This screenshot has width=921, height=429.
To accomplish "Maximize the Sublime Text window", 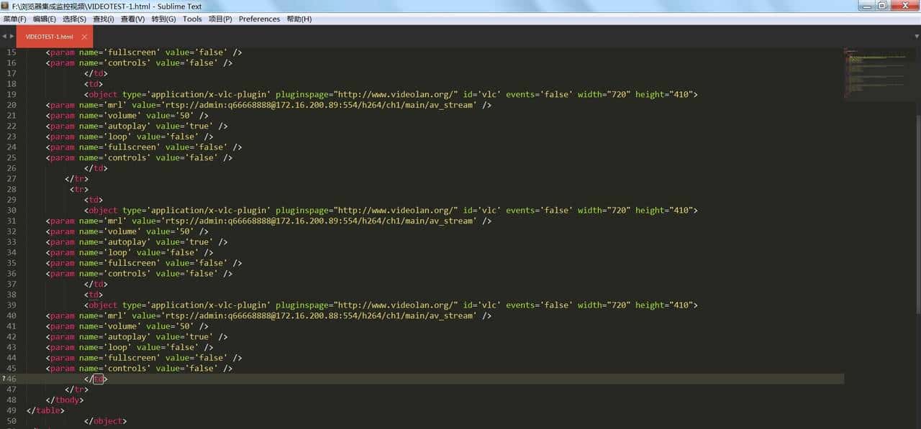I will click(x=883, y=6).
